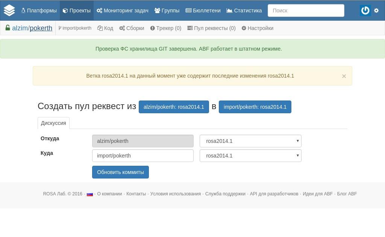The width and height of the screenshot is (385, 237).
Task: Open the Статистика page
Action: click(x=244, y=10)
